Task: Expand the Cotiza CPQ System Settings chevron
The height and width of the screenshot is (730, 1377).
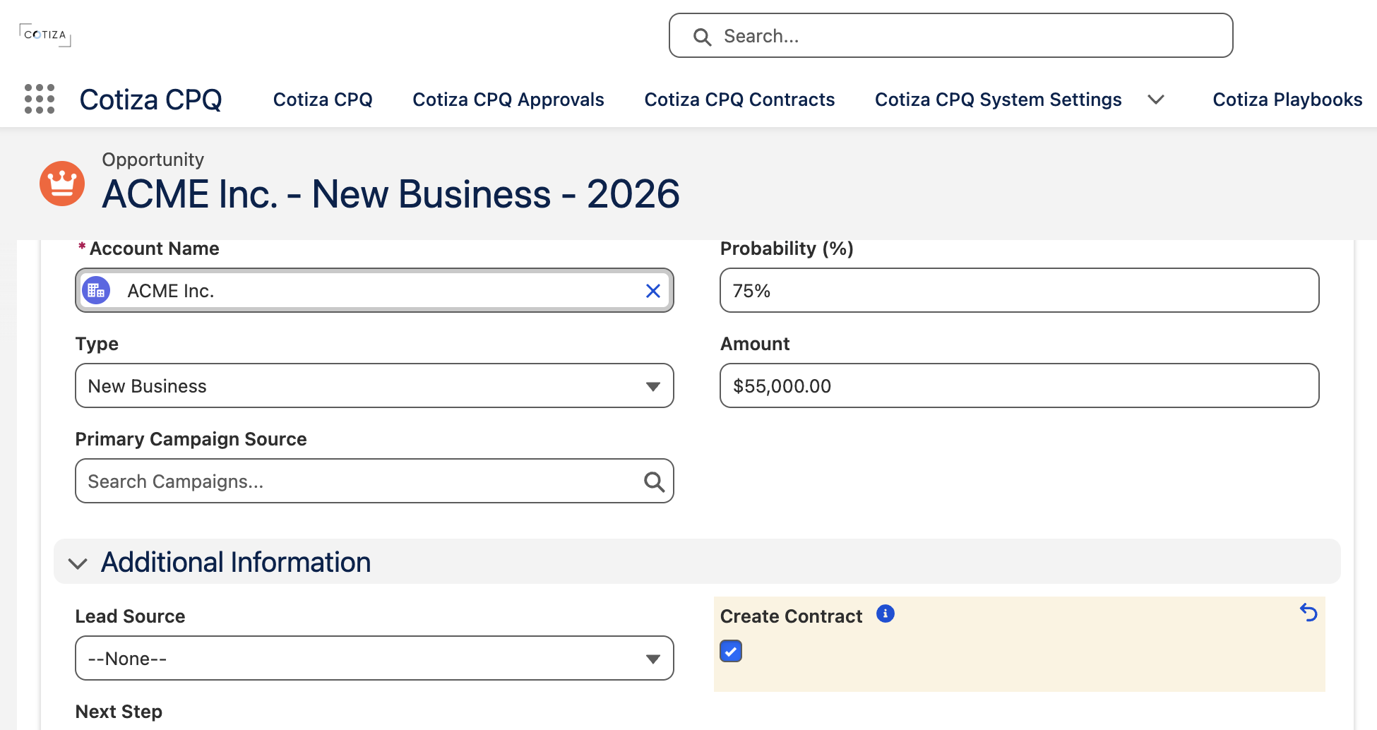Action: tap(1156, 100)
